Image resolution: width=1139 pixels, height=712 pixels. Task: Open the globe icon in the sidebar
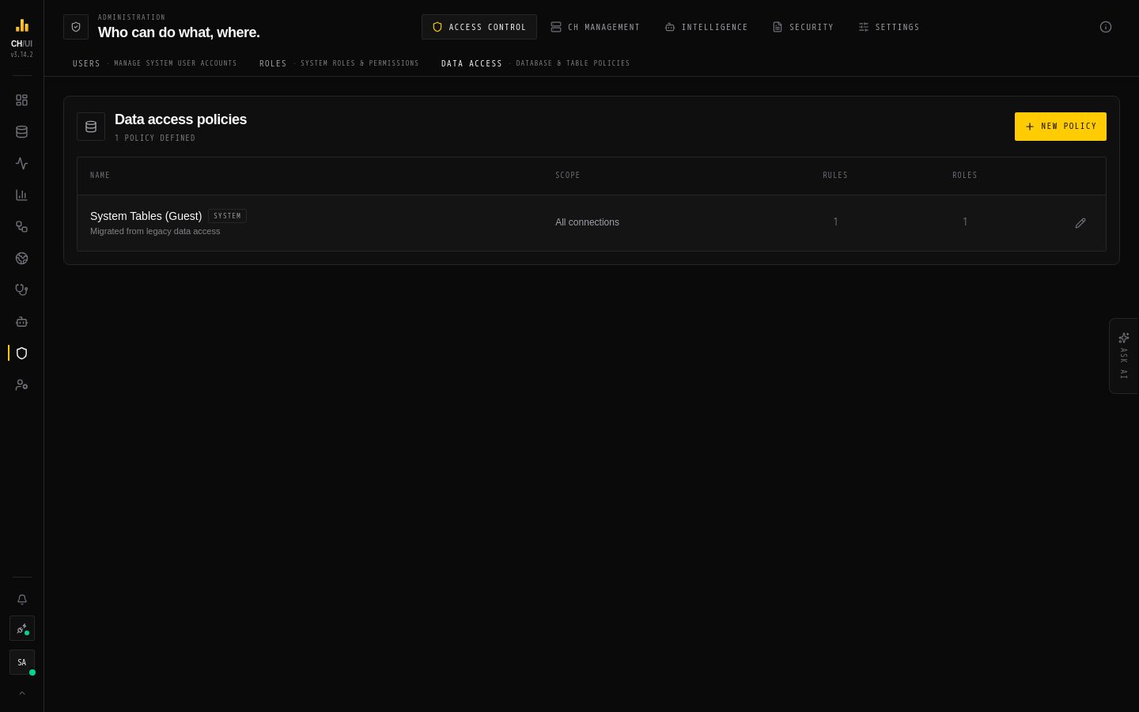coord(22,259)
